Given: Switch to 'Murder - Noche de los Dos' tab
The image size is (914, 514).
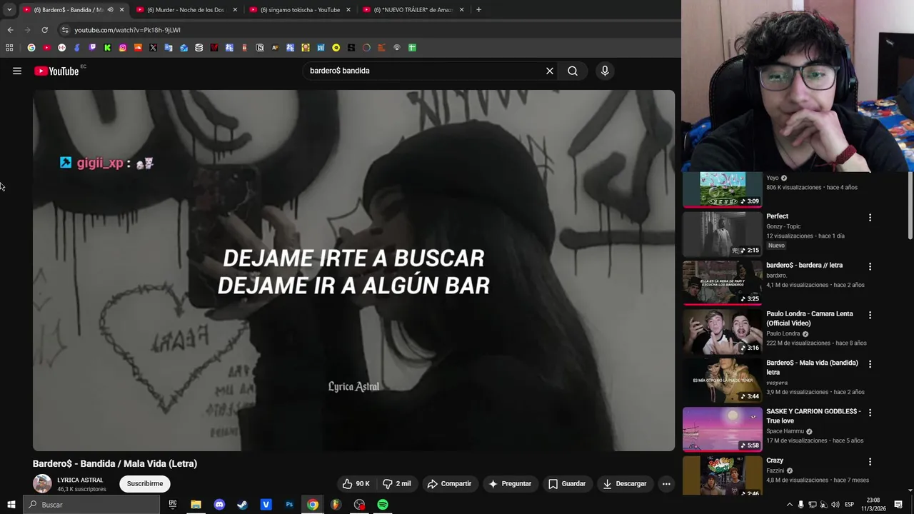Looking at the screenshot, I should (185, 10).
